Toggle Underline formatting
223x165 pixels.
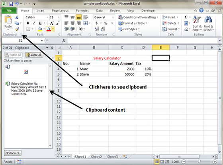(x=40, y=23)
